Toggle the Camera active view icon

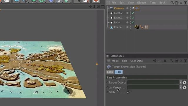[x=133, y=8]
